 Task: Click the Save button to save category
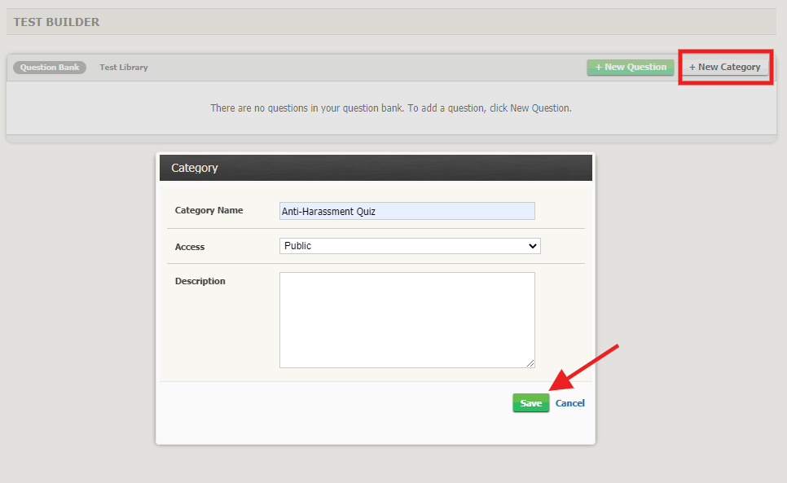[x=530, y=402]
